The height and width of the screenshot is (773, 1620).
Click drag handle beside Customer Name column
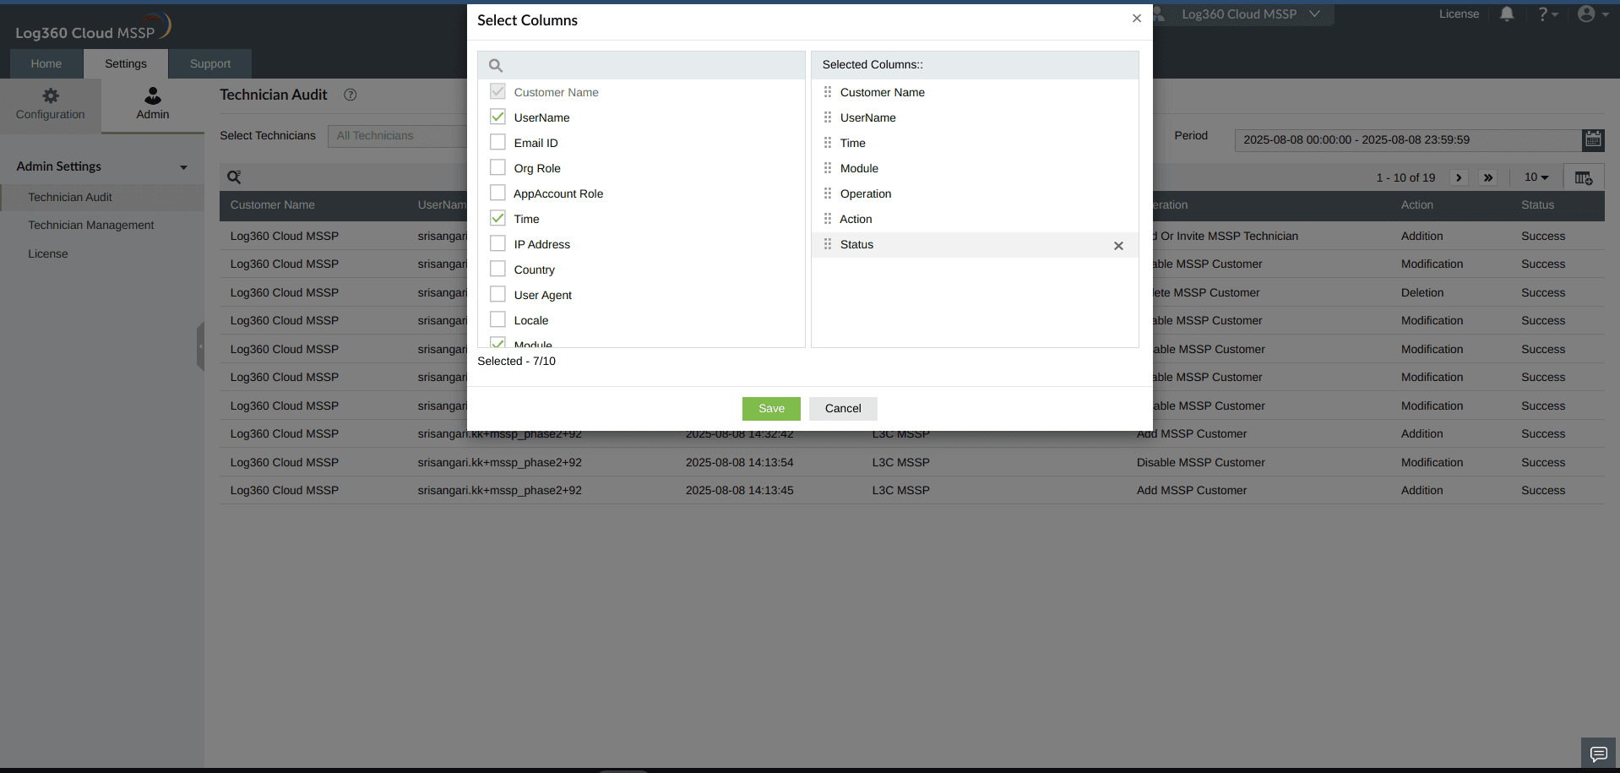828,92
